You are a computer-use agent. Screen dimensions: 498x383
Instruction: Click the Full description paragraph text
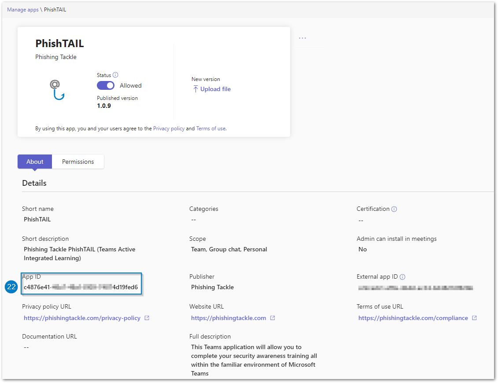pyautogui.click(x=254, y=360)
